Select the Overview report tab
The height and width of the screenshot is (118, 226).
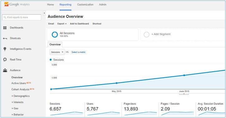[55, 45]
